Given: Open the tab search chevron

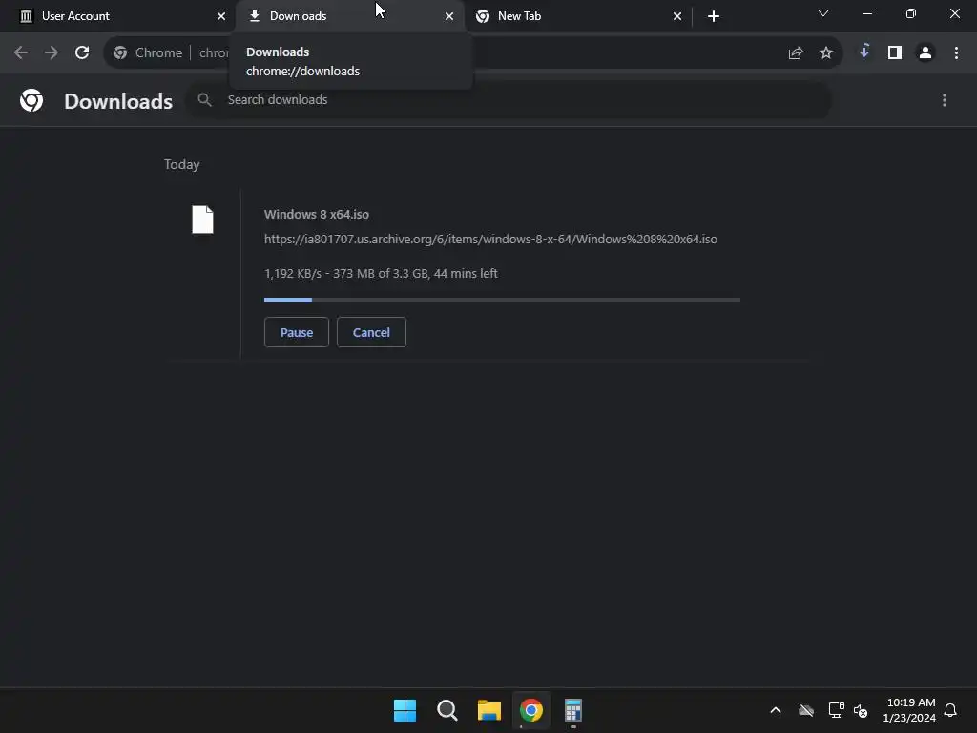Looking at the screenshot, I should pos(823,13).
